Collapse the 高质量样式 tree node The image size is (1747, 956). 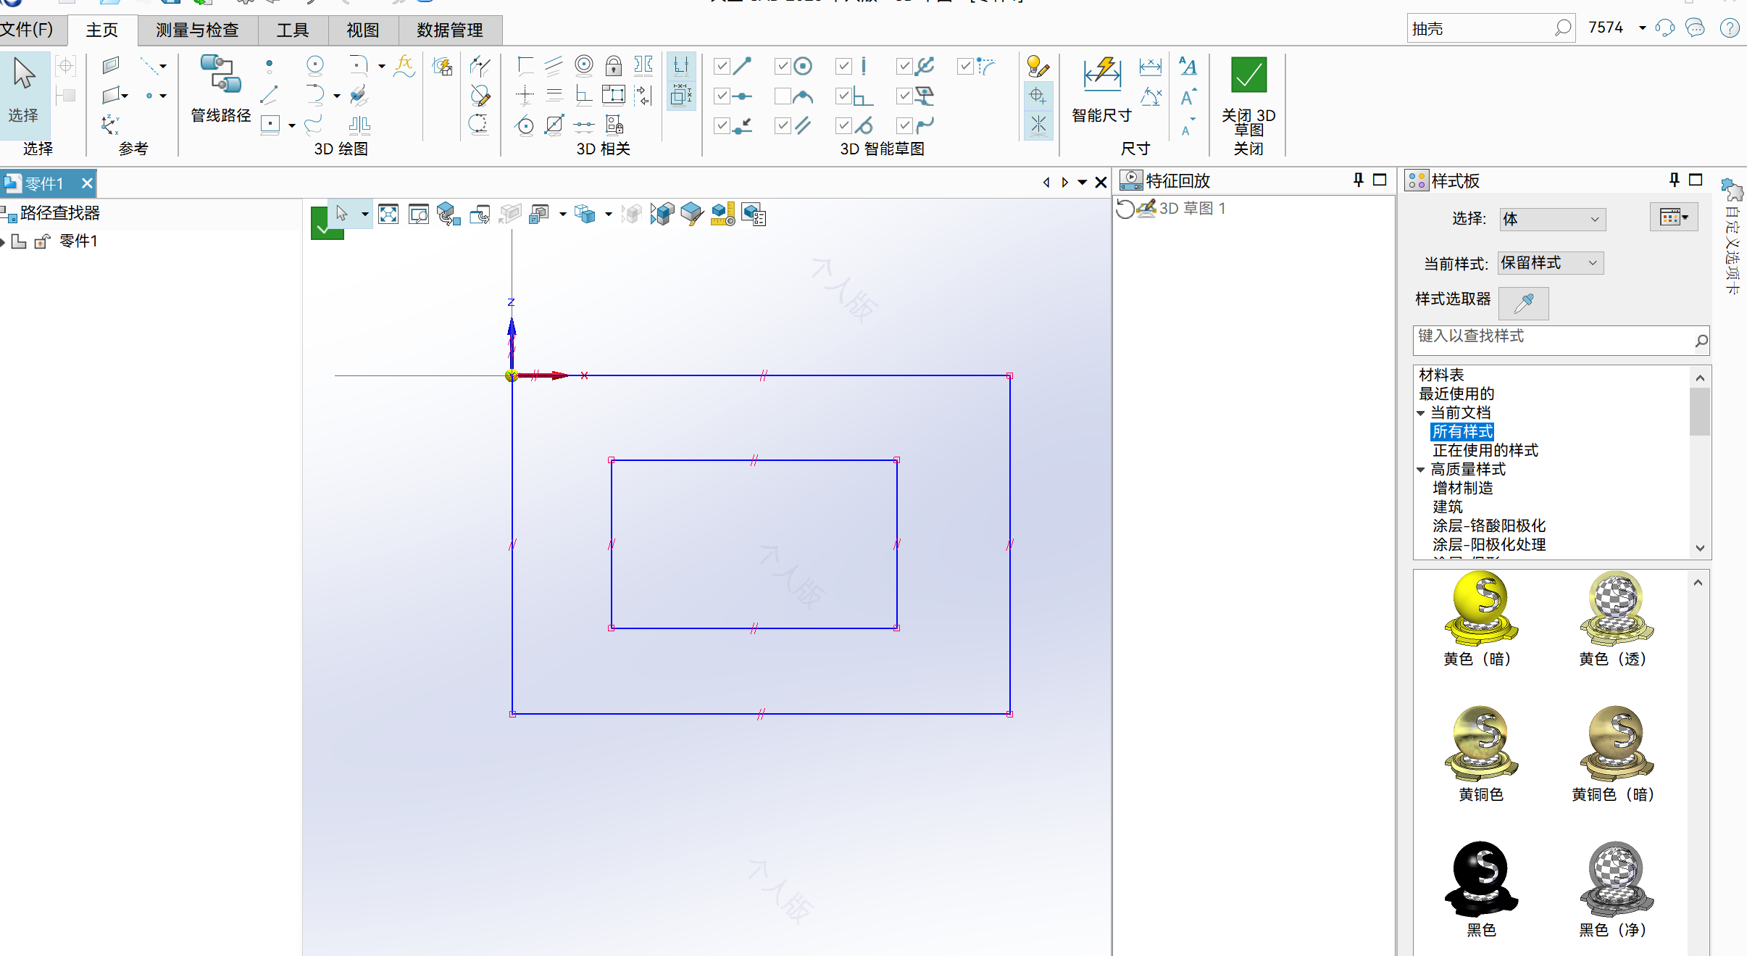(1421, 470)
